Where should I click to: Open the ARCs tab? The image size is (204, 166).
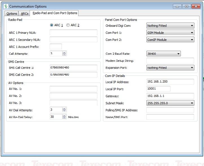pyautogui.click(x=25, y=14)
